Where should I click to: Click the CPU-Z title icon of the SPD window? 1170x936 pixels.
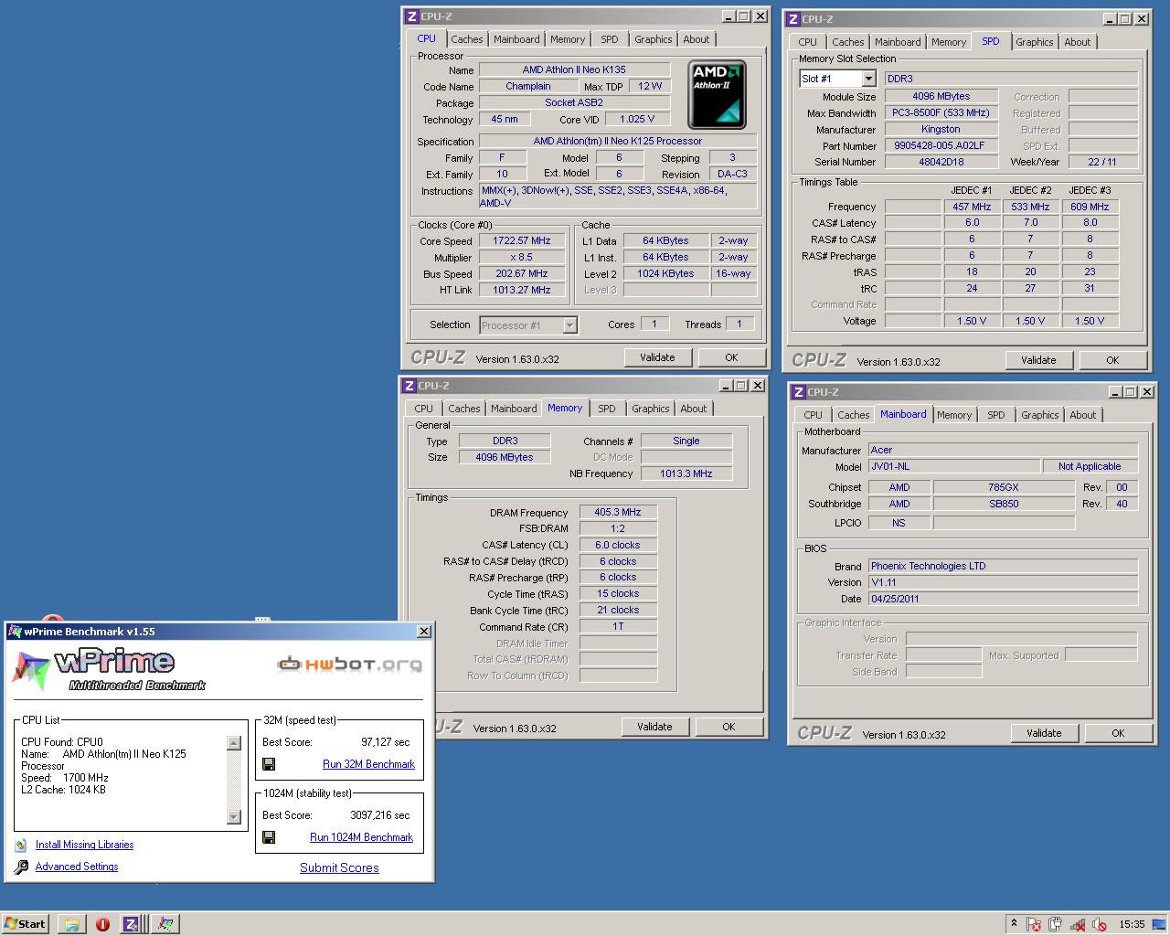click(792, 18)
